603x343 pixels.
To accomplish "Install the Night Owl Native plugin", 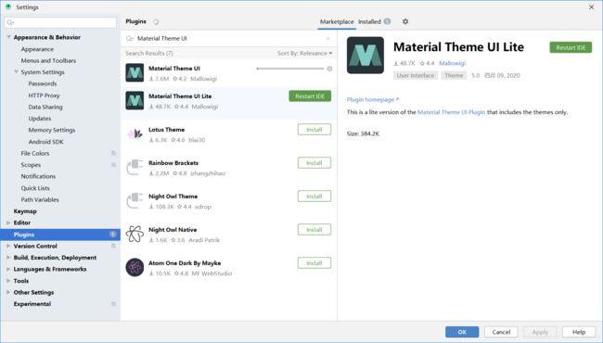I will coord(314,230).
